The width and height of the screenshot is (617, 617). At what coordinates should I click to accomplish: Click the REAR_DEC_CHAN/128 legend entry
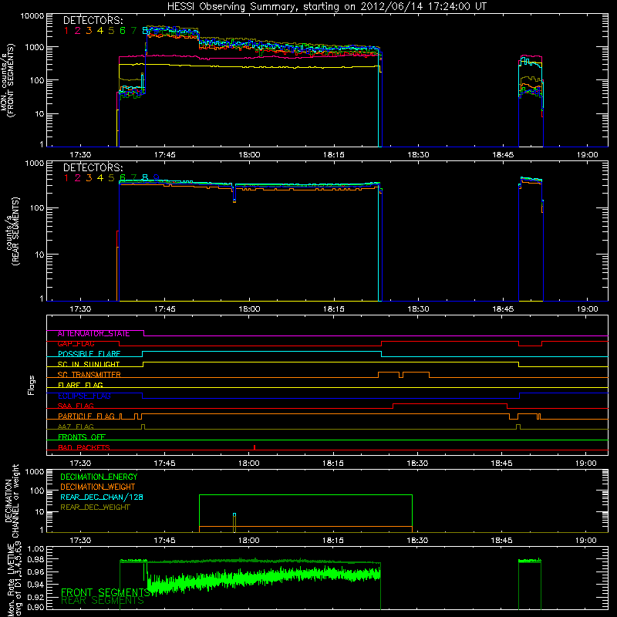102,497
